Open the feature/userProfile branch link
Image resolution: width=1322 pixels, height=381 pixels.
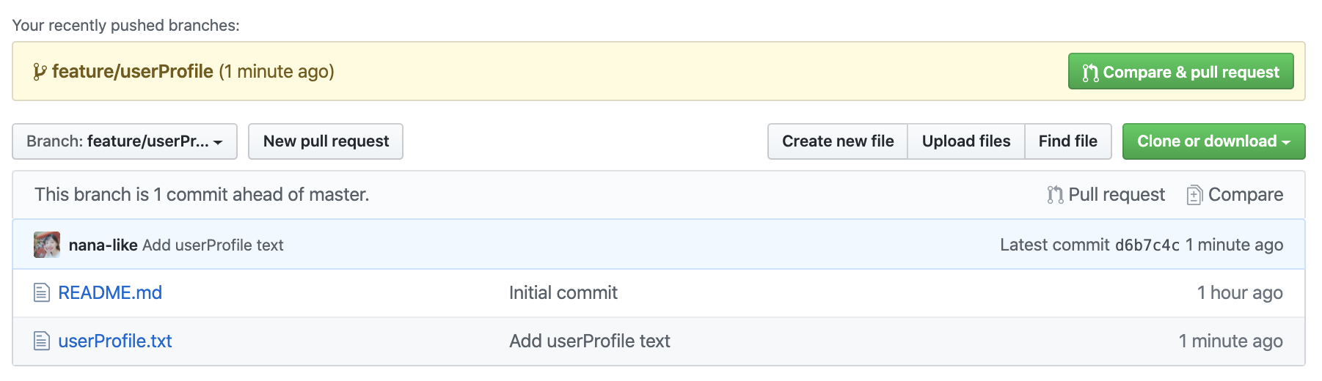click(x=133, y=72)
